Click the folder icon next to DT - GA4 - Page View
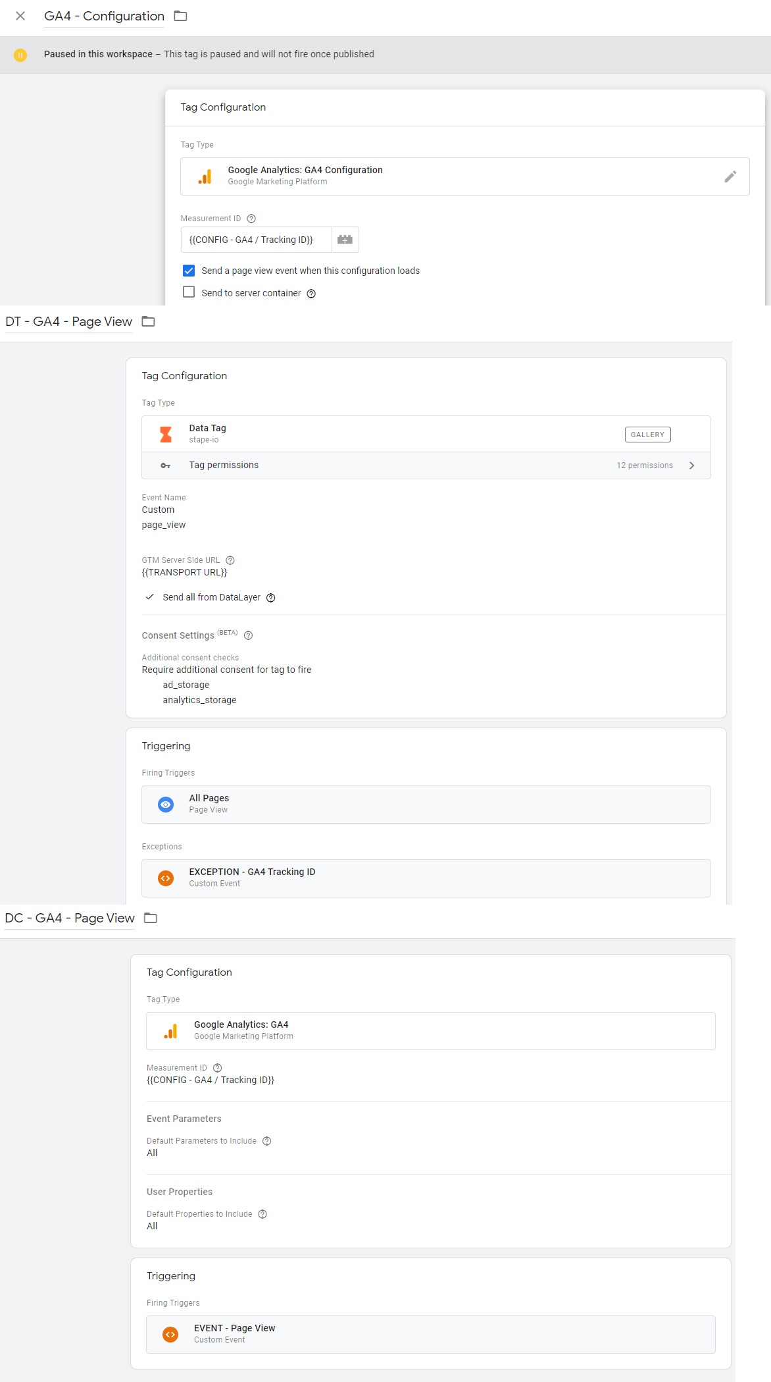This screenshot has height=1382, width=771. 148,321
